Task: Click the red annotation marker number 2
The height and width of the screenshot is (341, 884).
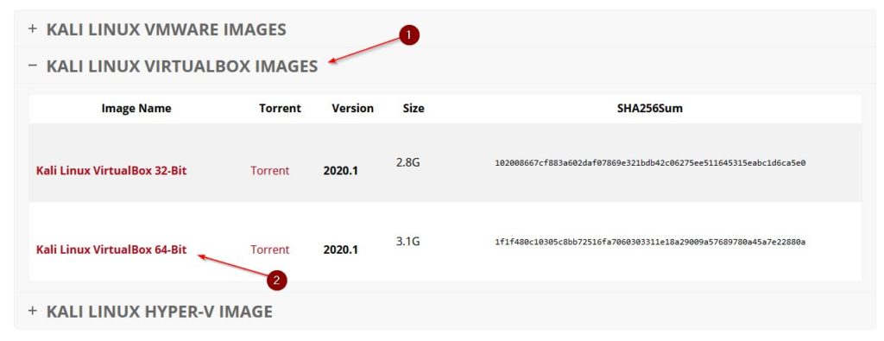Action: [276, 280]
